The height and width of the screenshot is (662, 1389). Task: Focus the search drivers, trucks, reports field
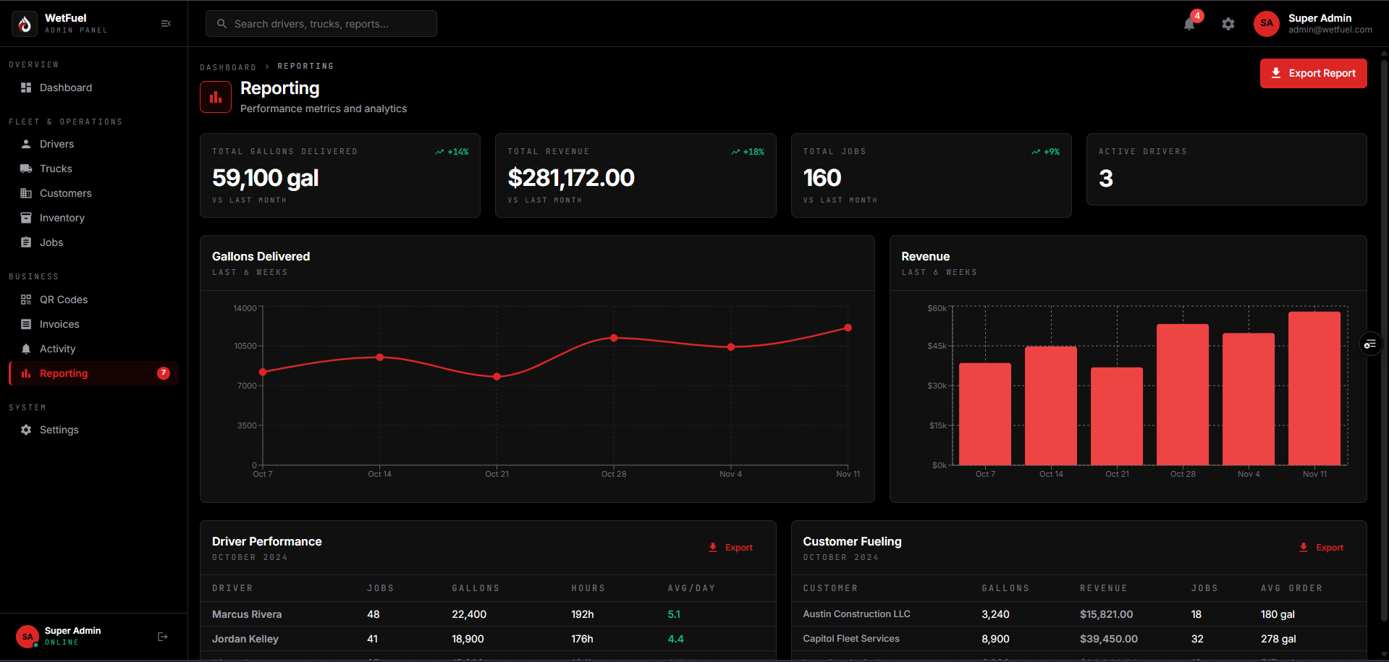321,24
